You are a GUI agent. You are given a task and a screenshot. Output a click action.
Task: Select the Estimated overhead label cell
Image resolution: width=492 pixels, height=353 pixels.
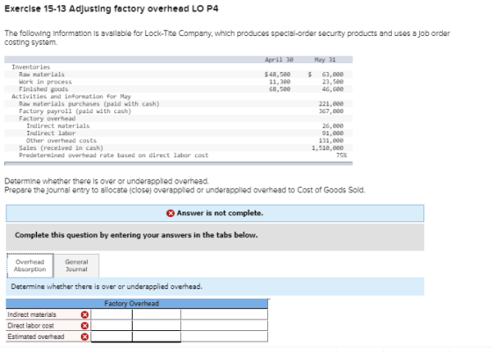click(x=43, y=336)
